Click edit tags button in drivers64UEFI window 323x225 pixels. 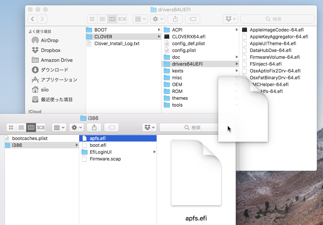pos(193,19)
